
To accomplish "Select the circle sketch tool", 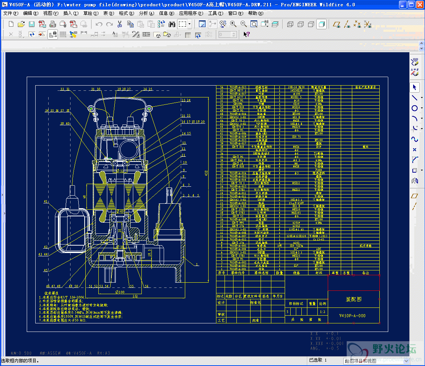I will click(415, 108).
